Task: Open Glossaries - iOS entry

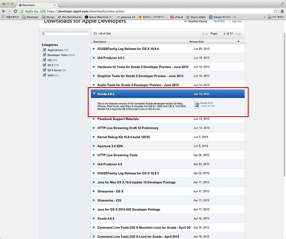Action: click(x=109, y=200)
